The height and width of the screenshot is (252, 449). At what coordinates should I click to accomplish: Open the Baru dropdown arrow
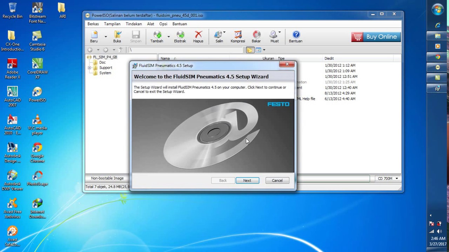click(x=106, y=36)
